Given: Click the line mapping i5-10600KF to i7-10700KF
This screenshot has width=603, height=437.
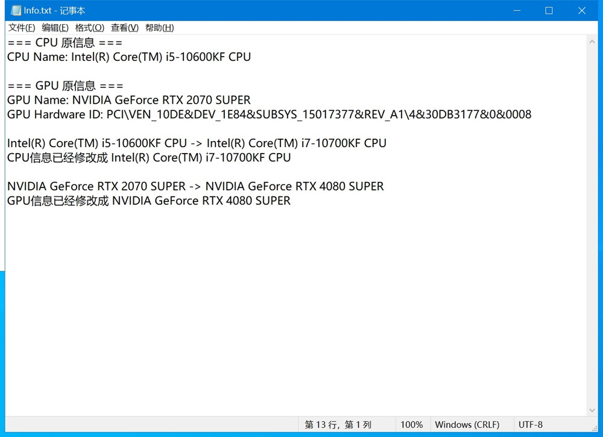Looking at the screenshot, I should click(197, 143).
